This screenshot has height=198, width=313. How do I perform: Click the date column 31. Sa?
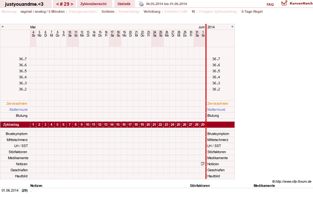[x=197, y=34]
